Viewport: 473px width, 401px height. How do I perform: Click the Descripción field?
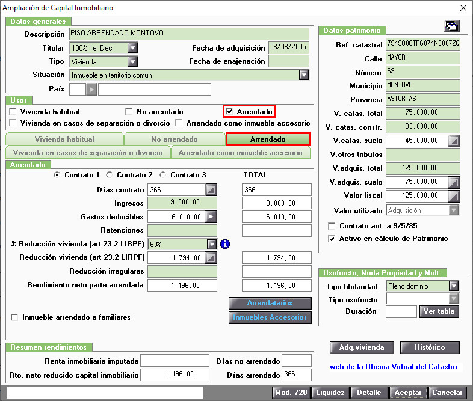[x=189, y=34]
